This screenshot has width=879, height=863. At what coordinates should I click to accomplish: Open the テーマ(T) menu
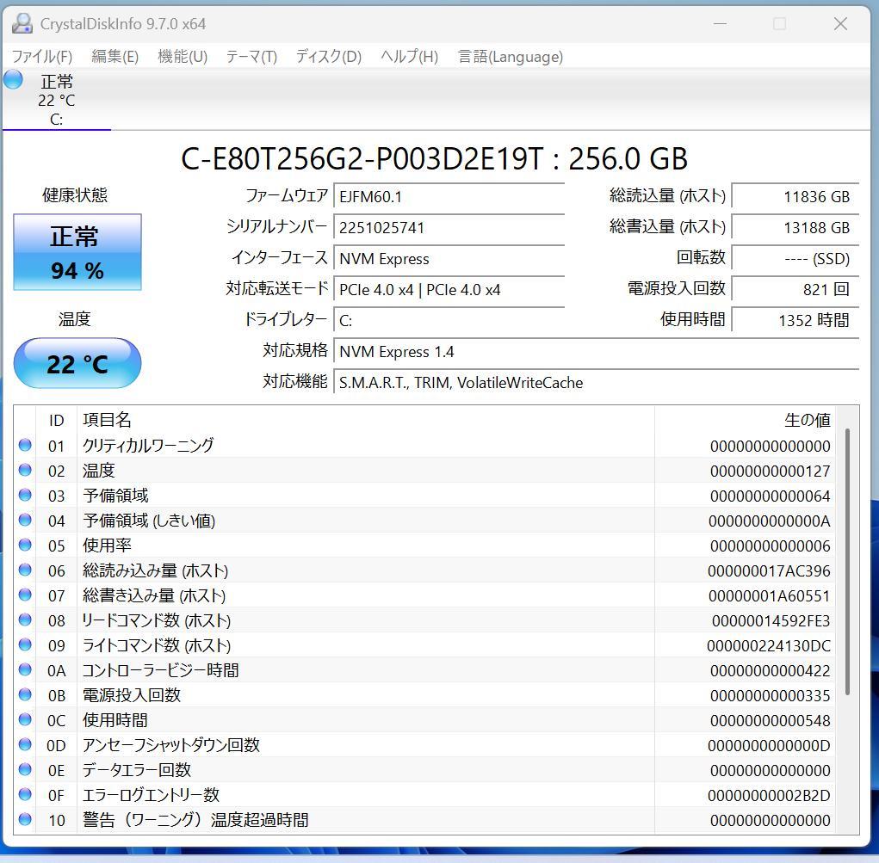(251, 57)
